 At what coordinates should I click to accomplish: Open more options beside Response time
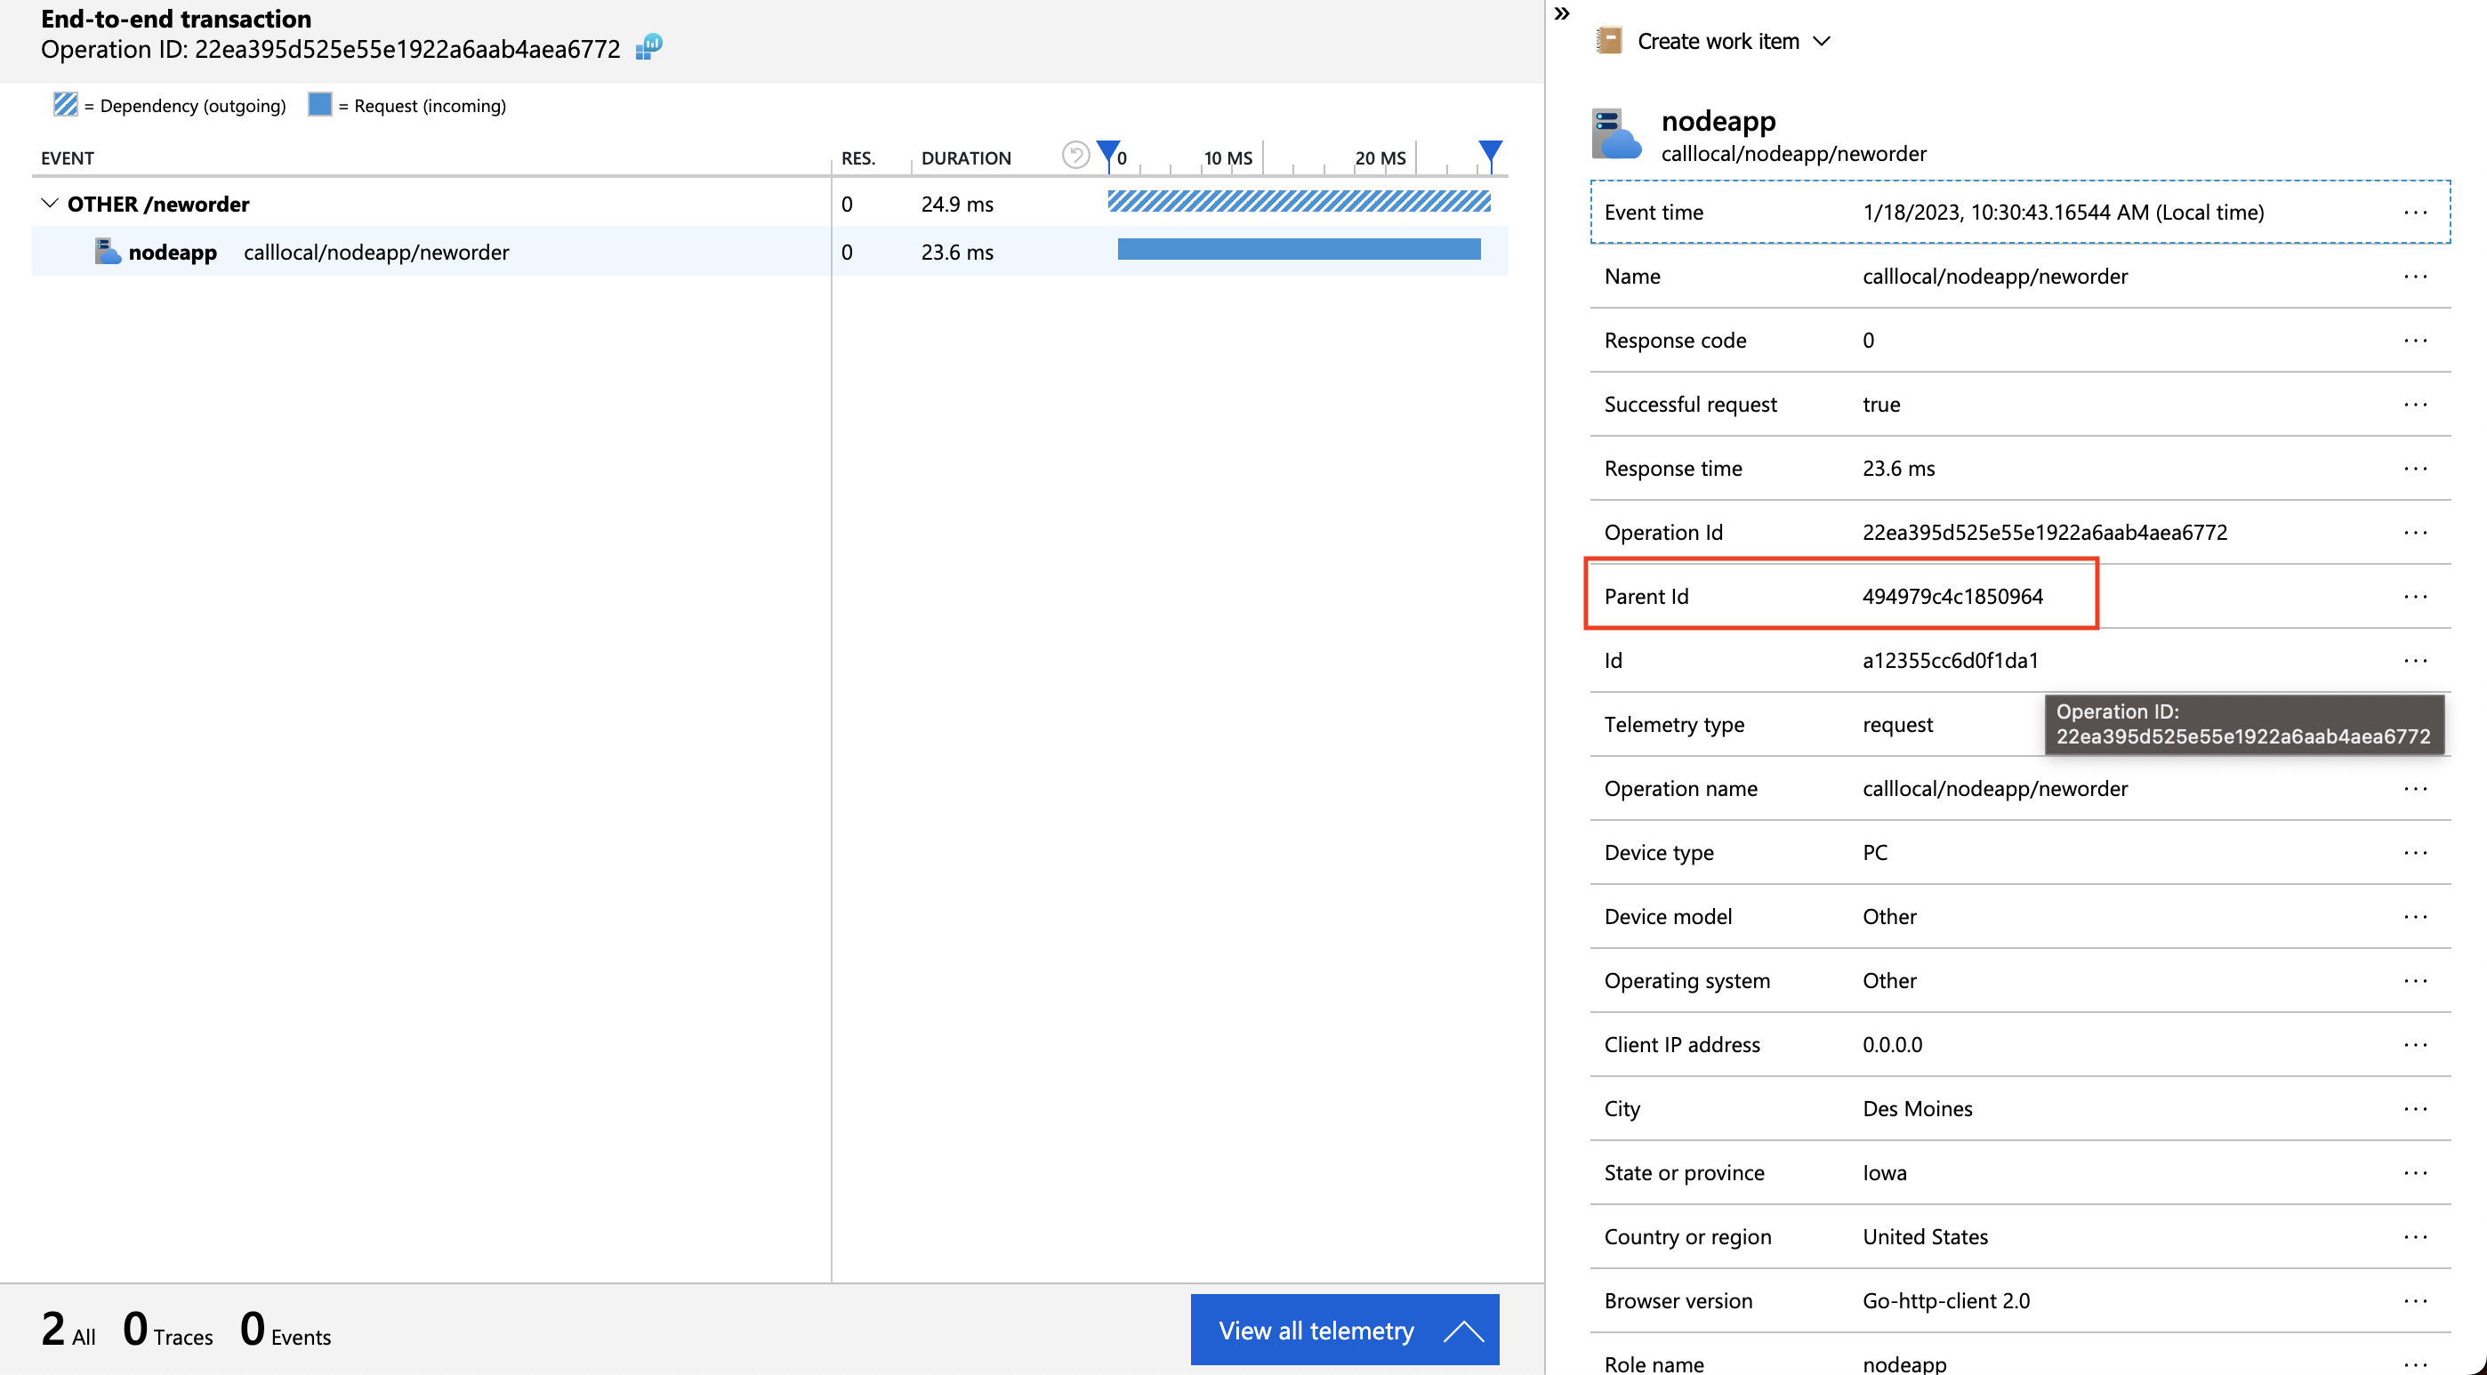click(x=2416, y=469)
